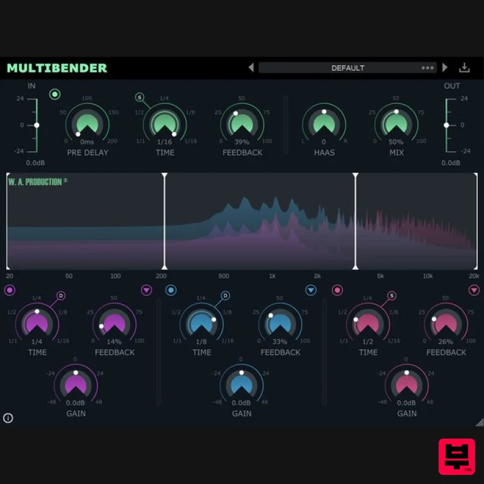Go to the previous preset arrow
Image resolution: width=484 pixels, height=484 pixels.
coord(251,68)
